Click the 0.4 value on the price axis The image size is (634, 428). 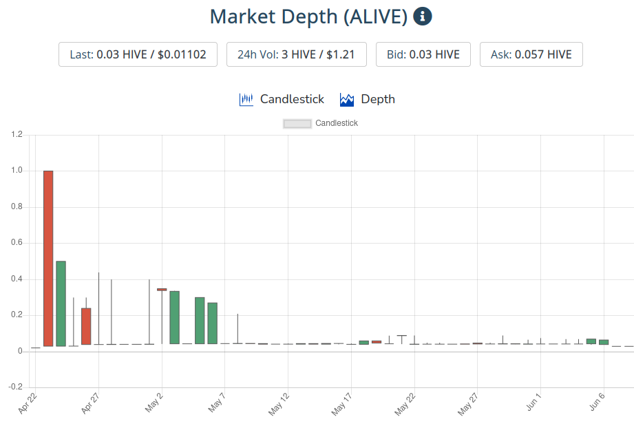17,279
